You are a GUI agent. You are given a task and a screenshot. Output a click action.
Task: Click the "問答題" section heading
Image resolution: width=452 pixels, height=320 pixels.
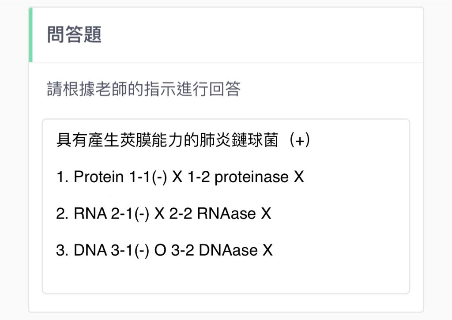point(74,34)
